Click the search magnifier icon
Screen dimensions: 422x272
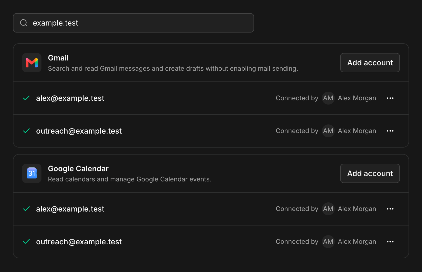(x=24, y=23)
